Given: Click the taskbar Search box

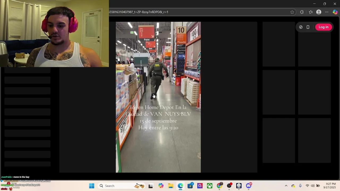Looking at the screenshot, I should pos(121,186).
